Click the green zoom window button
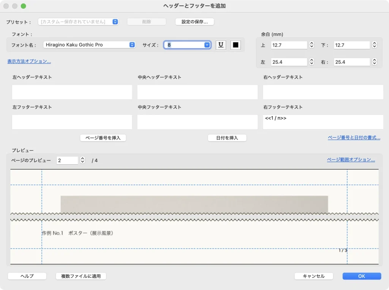Image resolution: width=389 pixels, height=290 pixels. [23, 6]
